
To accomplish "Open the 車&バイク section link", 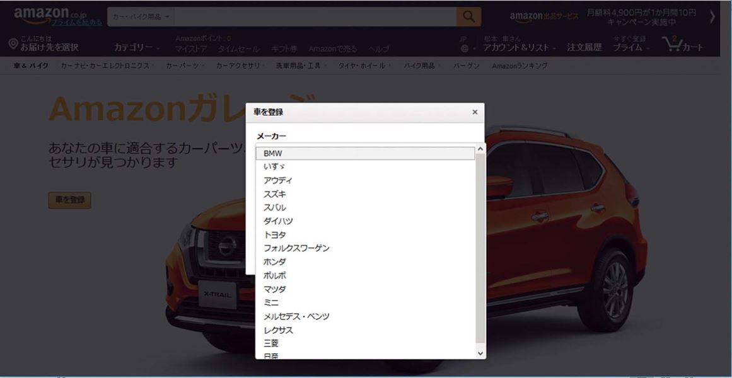I will click(x=31, y=66).
